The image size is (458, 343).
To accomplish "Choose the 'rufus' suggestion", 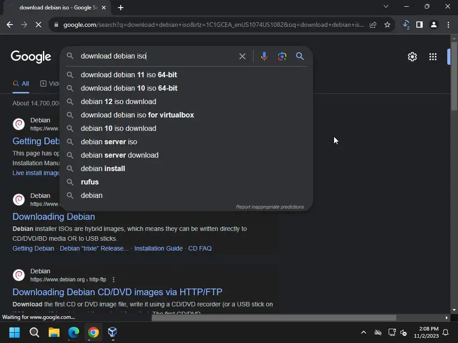I will pos(186,182).
